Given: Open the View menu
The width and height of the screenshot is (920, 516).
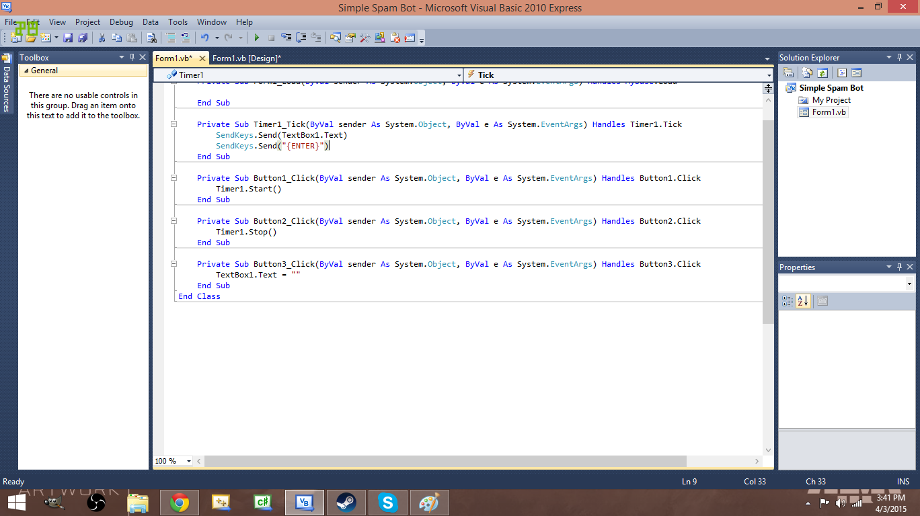Looking at the screenshot, I should click(57, 22).
